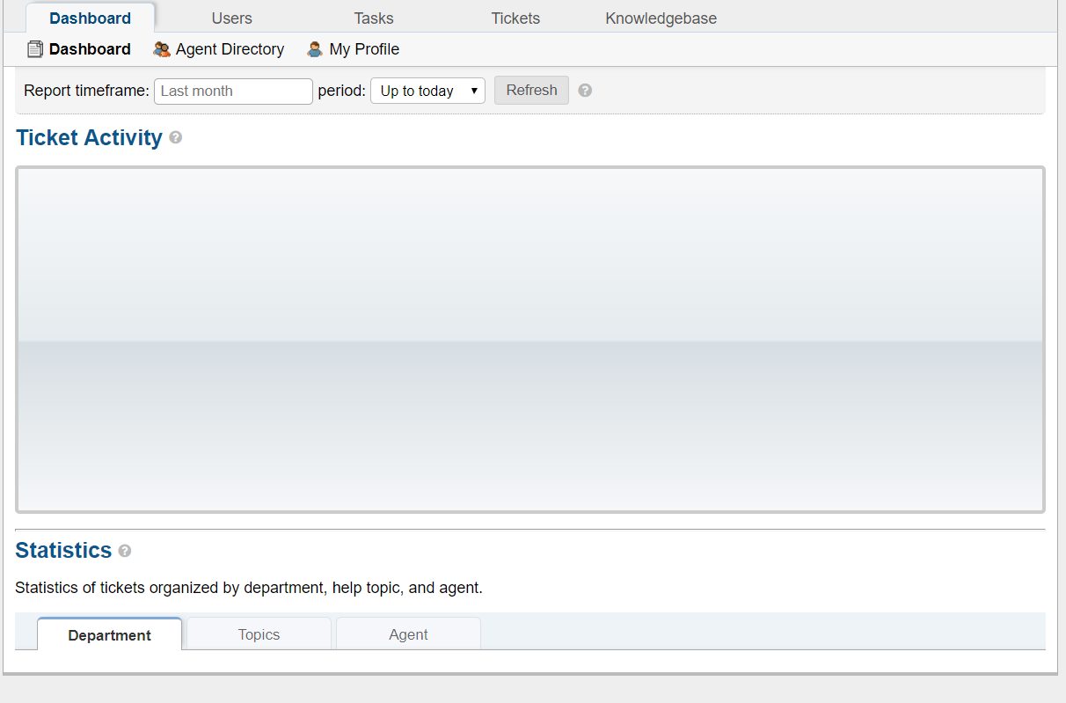Switch to the Users tab
This screenshot has width=1066, height=703.
click(232, 18)
